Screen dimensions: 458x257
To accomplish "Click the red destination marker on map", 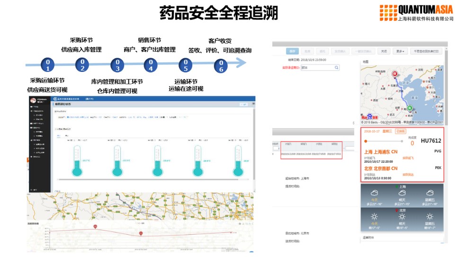I will click(x=394, y=74).
